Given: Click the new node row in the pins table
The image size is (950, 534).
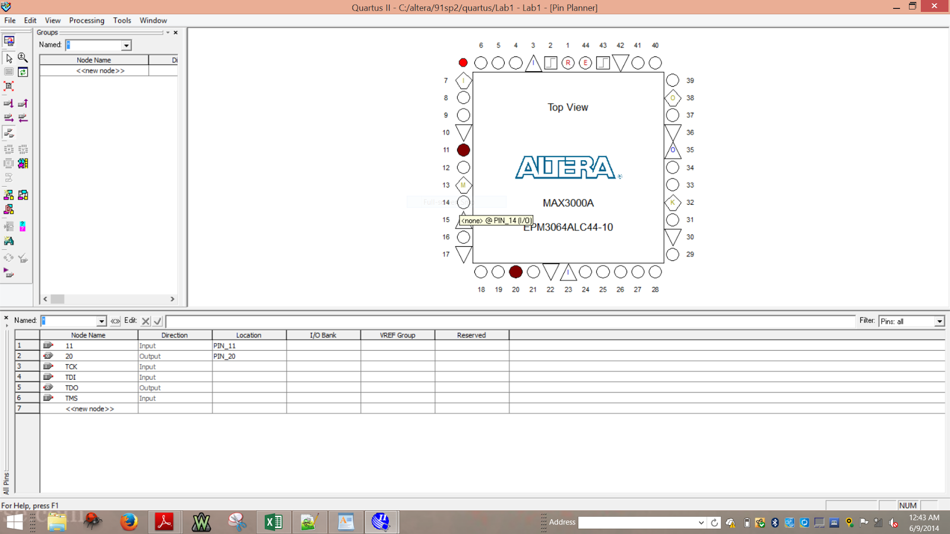Looking at the screenshot, I should click(x=90, y=408).
